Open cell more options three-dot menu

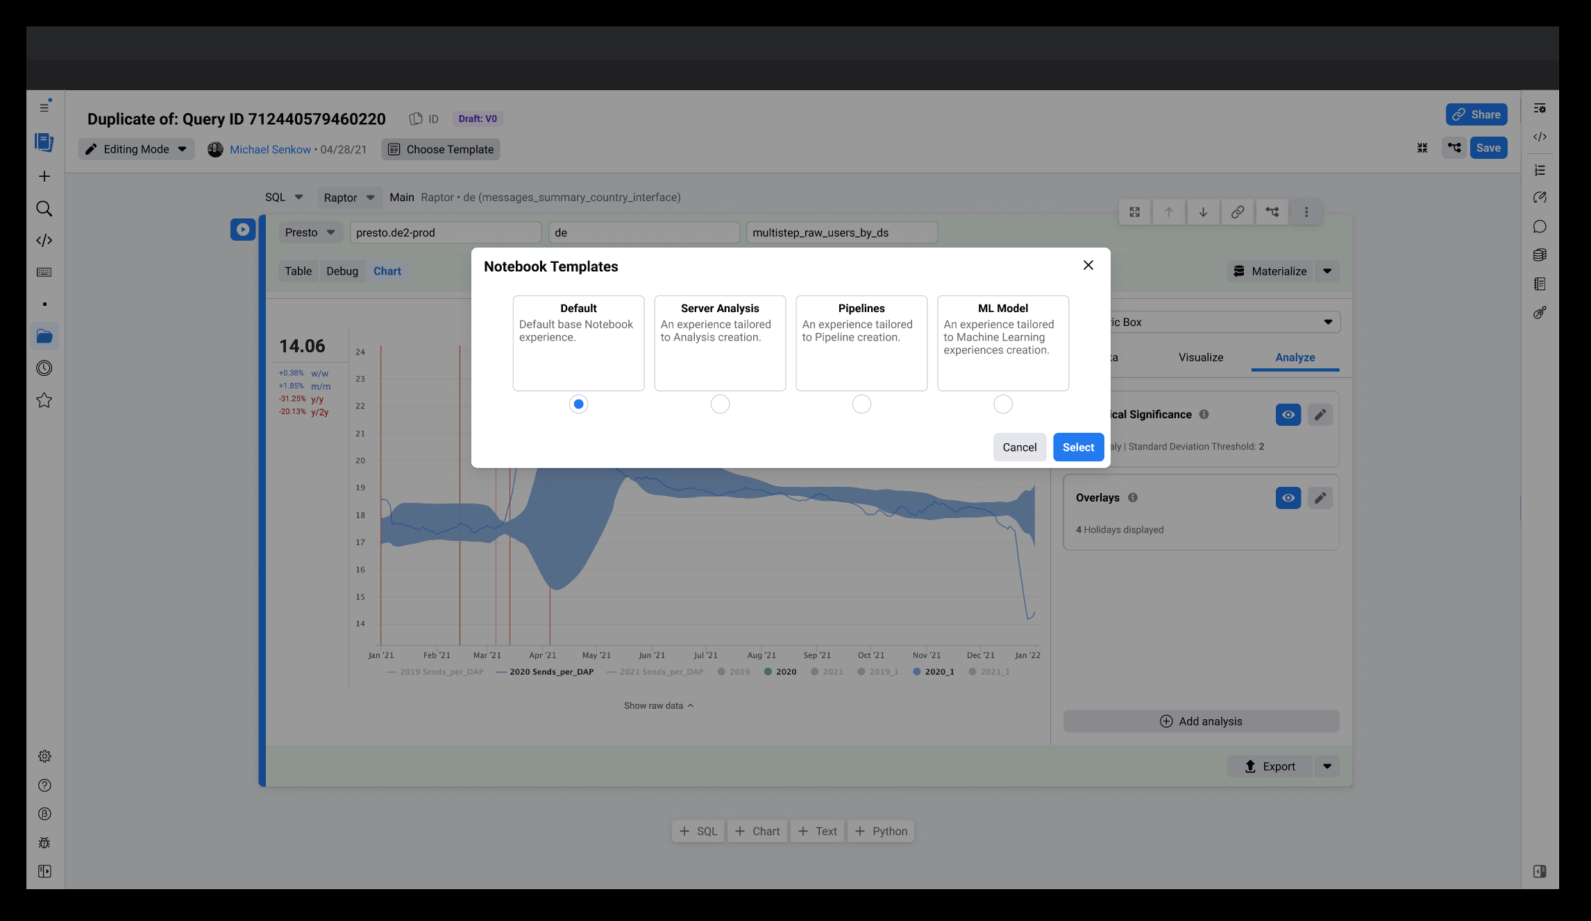[x=1306, y=212]
